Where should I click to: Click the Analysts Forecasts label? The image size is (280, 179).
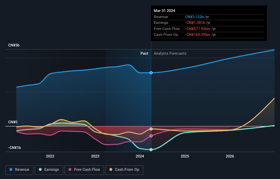170,54
